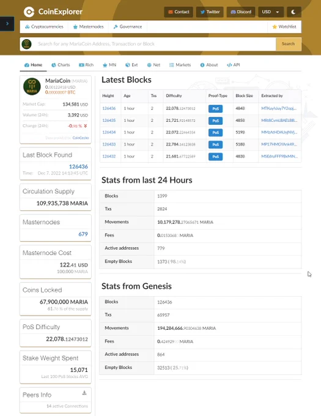Open the Masternodes count 679 link
Image resolution: width=321 pixels, height=416 pixels.
(x=83, y=234)
